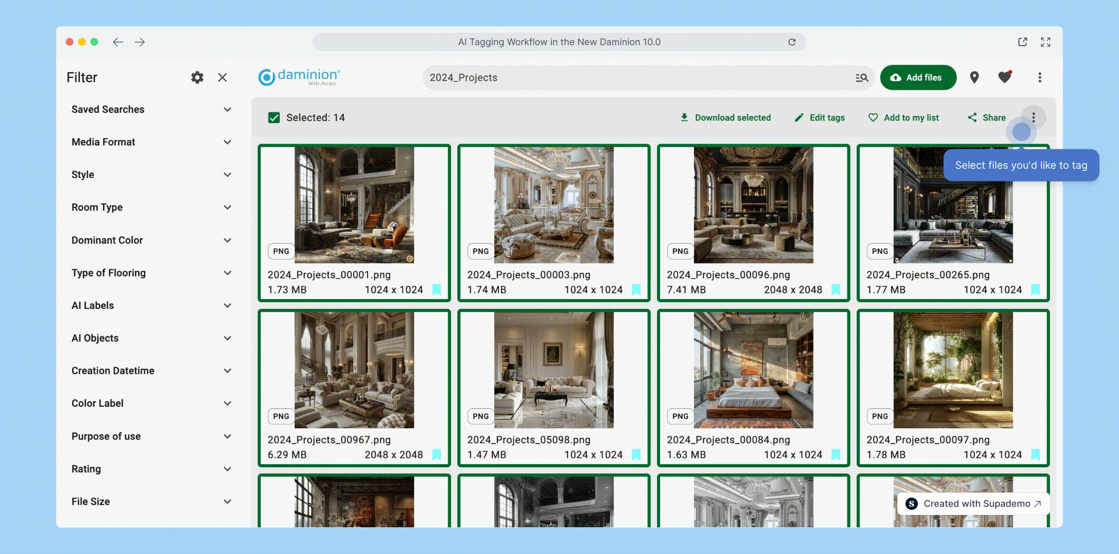Click the map location pin icon
The image size is (1119, 554).
(x=973, y=77)
